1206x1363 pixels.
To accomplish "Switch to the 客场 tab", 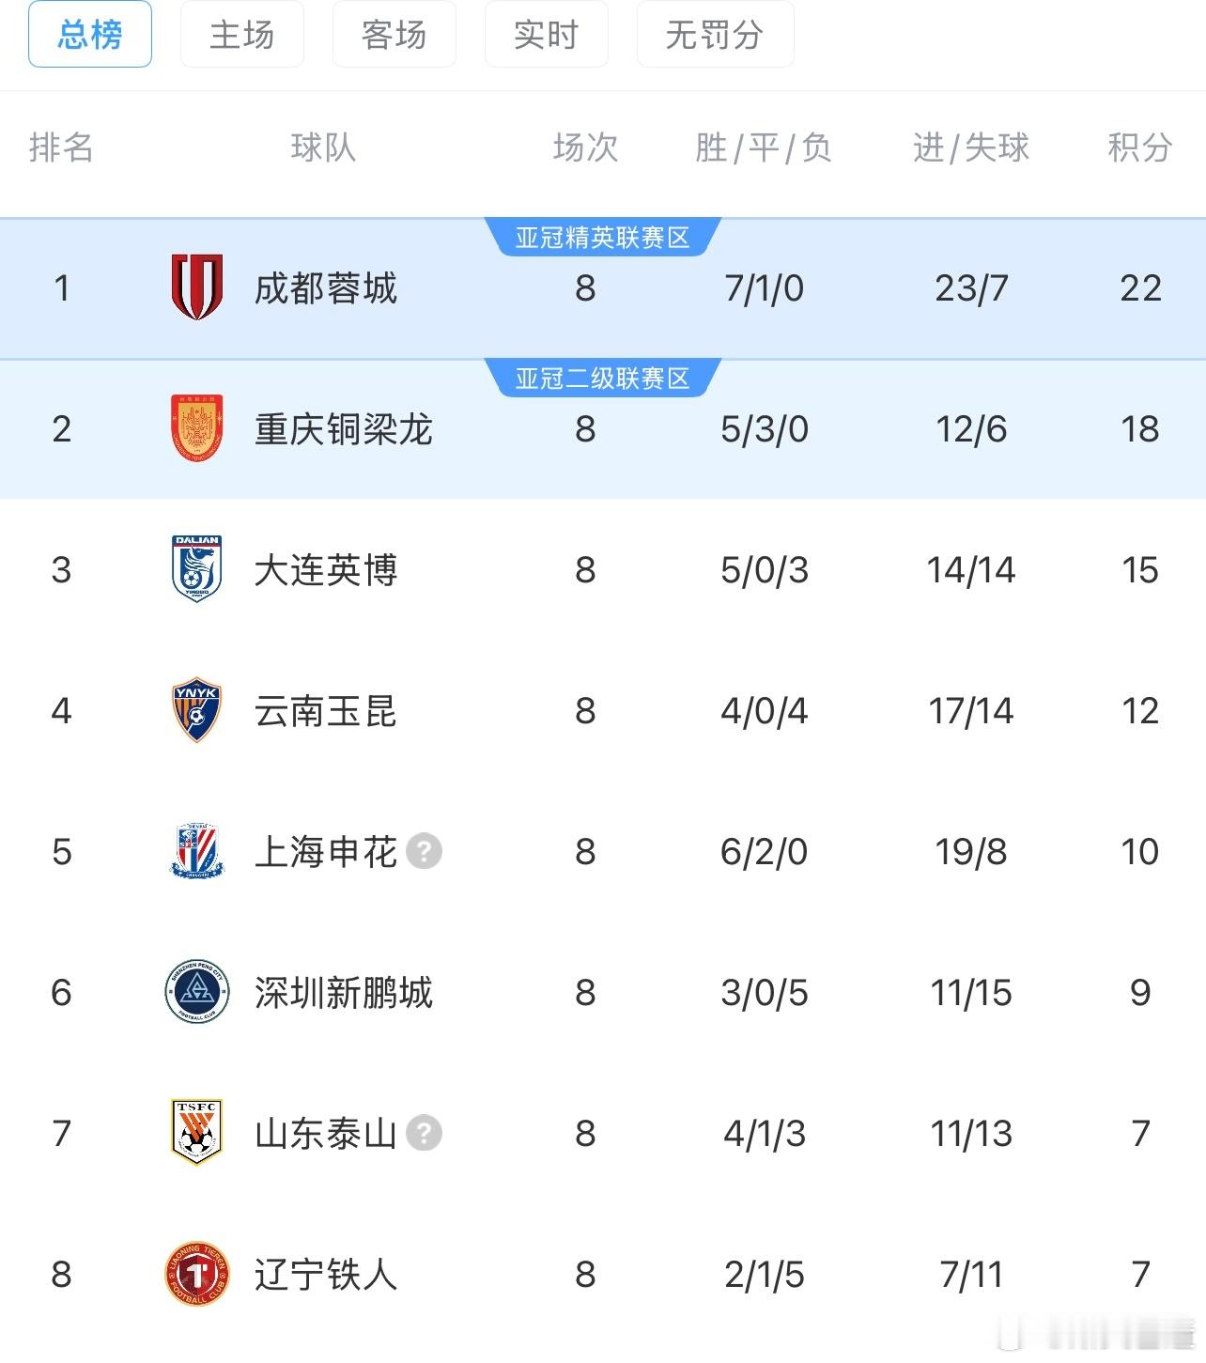I will pyautogui.click(x=394, y=35).
